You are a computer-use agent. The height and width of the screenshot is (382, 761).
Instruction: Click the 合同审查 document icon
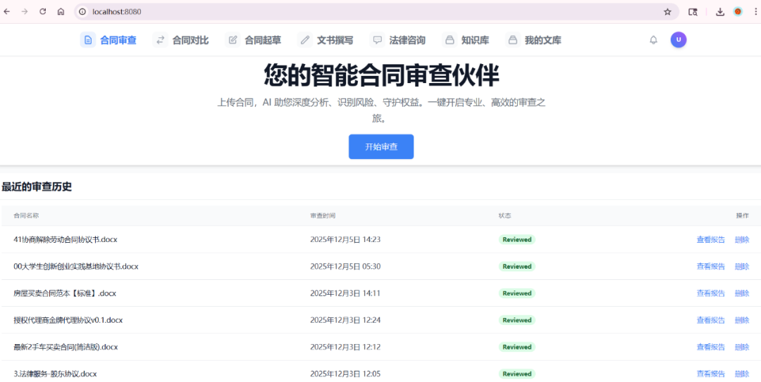[88, 40]
